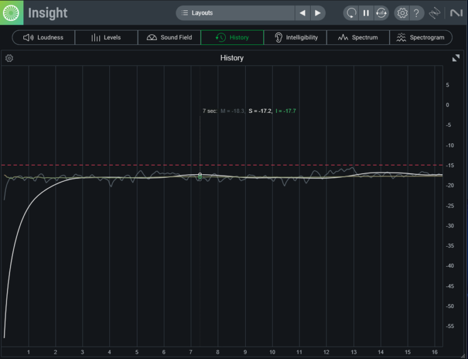Open the help question mark
Viewport: 468px width, 359px height.
click(x=416, y=13)
